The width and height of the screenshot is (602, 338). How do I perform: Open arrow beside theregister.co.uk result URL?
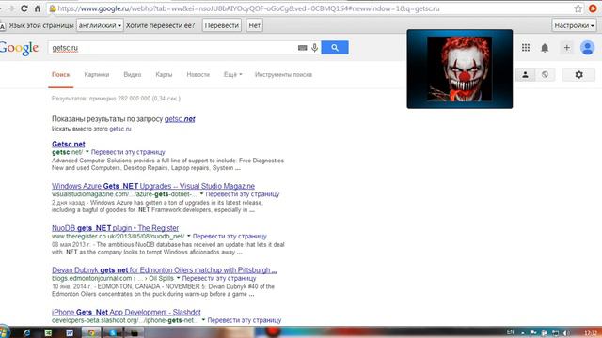188,236
